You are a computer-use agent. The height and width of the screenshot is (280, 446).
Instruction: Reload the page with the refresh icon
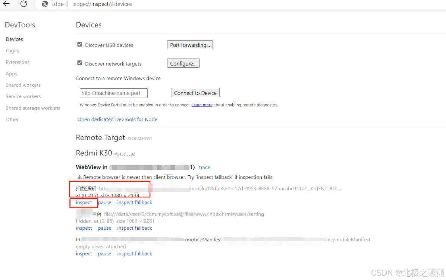[24, 4]
